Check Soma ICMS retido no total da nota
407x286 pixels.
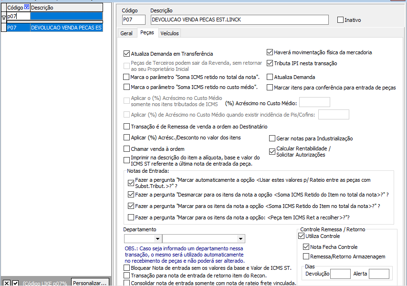(x=126, y=77)
